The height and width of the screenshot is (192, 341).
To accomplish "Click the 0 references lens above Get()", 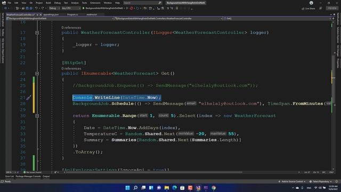I will [71, 69].
